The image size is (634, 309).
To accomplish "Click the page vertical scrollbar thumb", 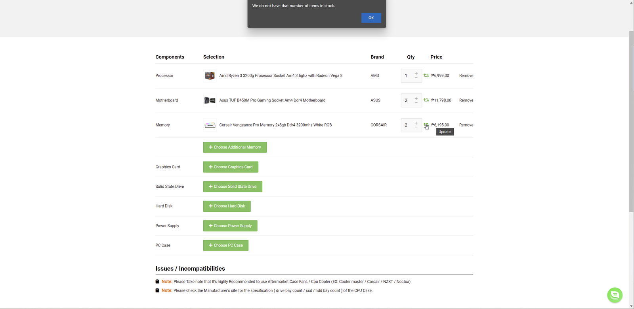I will click(631, 121).
